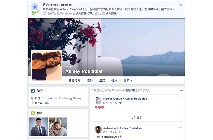Click the globe icon beside 簡介
This screenshot has width=213, height=140.
[x=33, y=91]
